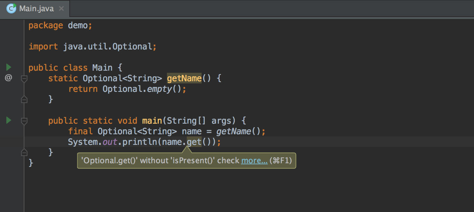Click the @ annotation gutter icon beside getName
The height and width of the screenshot is (212, 474).
[8, 78]
